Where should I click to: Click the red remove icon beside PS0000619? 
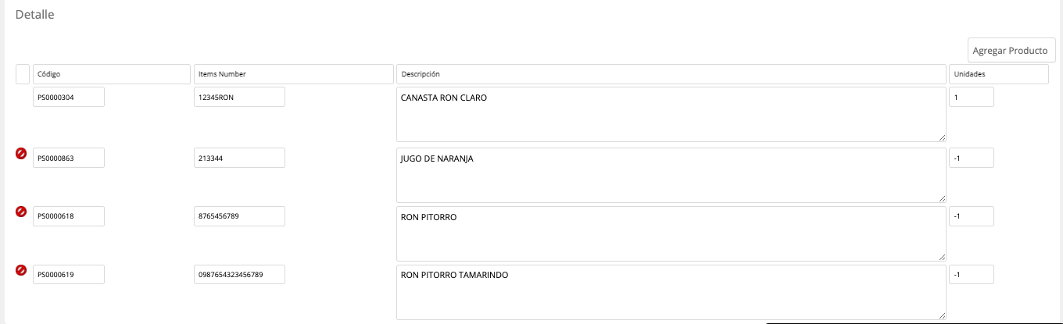point(21,270)
